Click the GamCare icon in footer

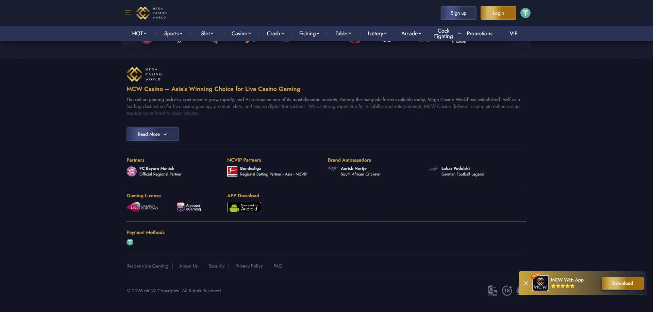493,291
